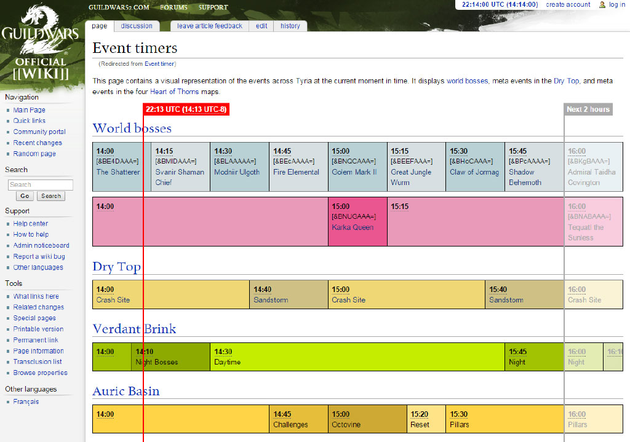Open Other languages support link
630x442 pixels.
[38, 267]
